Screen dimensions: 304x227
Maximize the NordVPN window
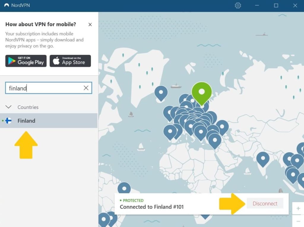(x=276, y=5)
